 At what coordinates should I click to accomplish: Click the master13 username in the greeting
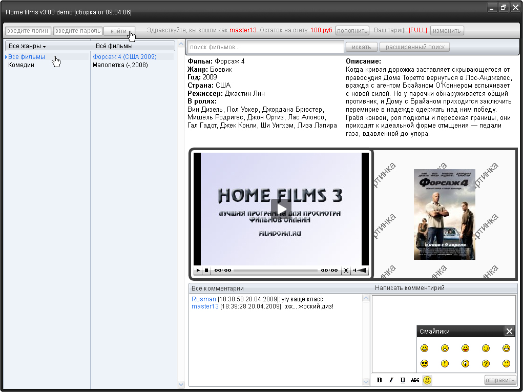[x=243, y=30]
